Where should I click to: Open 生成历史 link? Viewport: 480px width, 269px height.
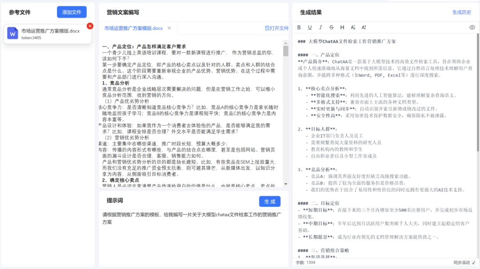tap(462, 12)
